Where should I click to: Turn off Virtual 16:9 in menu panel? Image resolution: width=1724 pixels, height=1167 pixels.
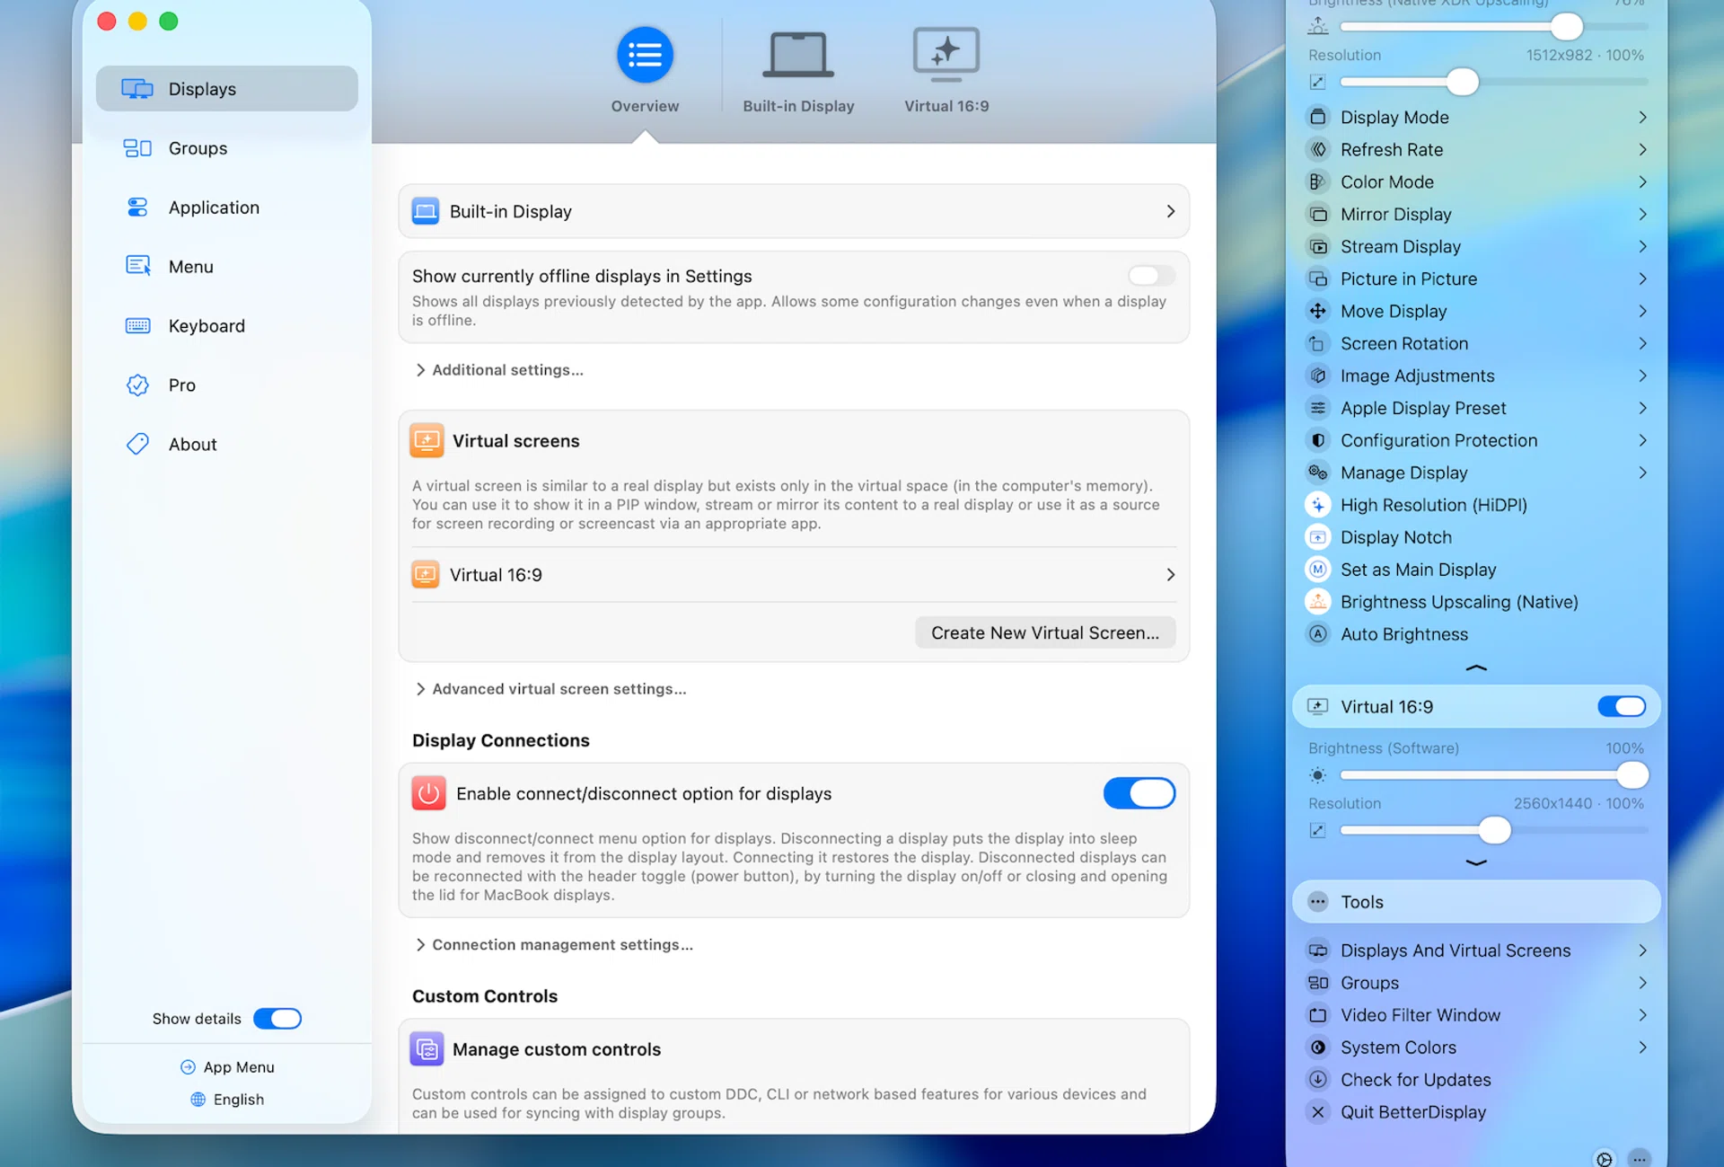1622,706
